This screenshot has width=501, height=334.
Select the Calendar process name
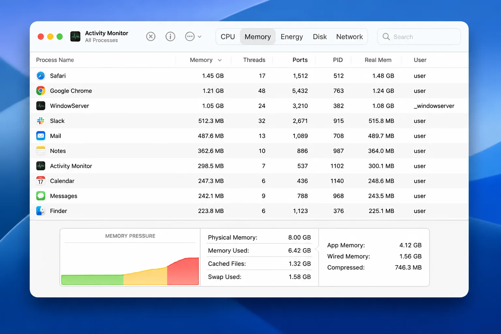click(62, 181)
